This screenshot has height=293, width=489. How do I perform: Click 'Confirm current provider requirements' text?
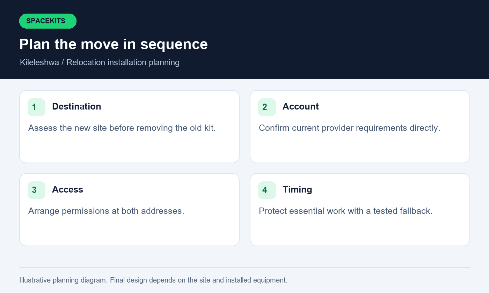click(349, 128)
